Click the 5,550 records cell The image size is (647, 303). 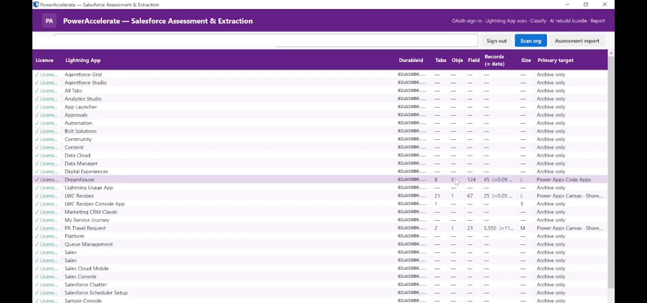pyautogui.click(x=499, y=228)
